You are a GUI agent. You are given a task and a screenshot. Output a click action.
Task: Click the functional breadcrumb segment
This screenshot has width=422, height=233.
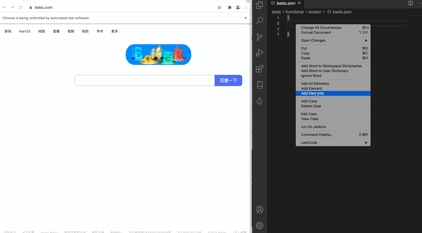click(294, 12)
